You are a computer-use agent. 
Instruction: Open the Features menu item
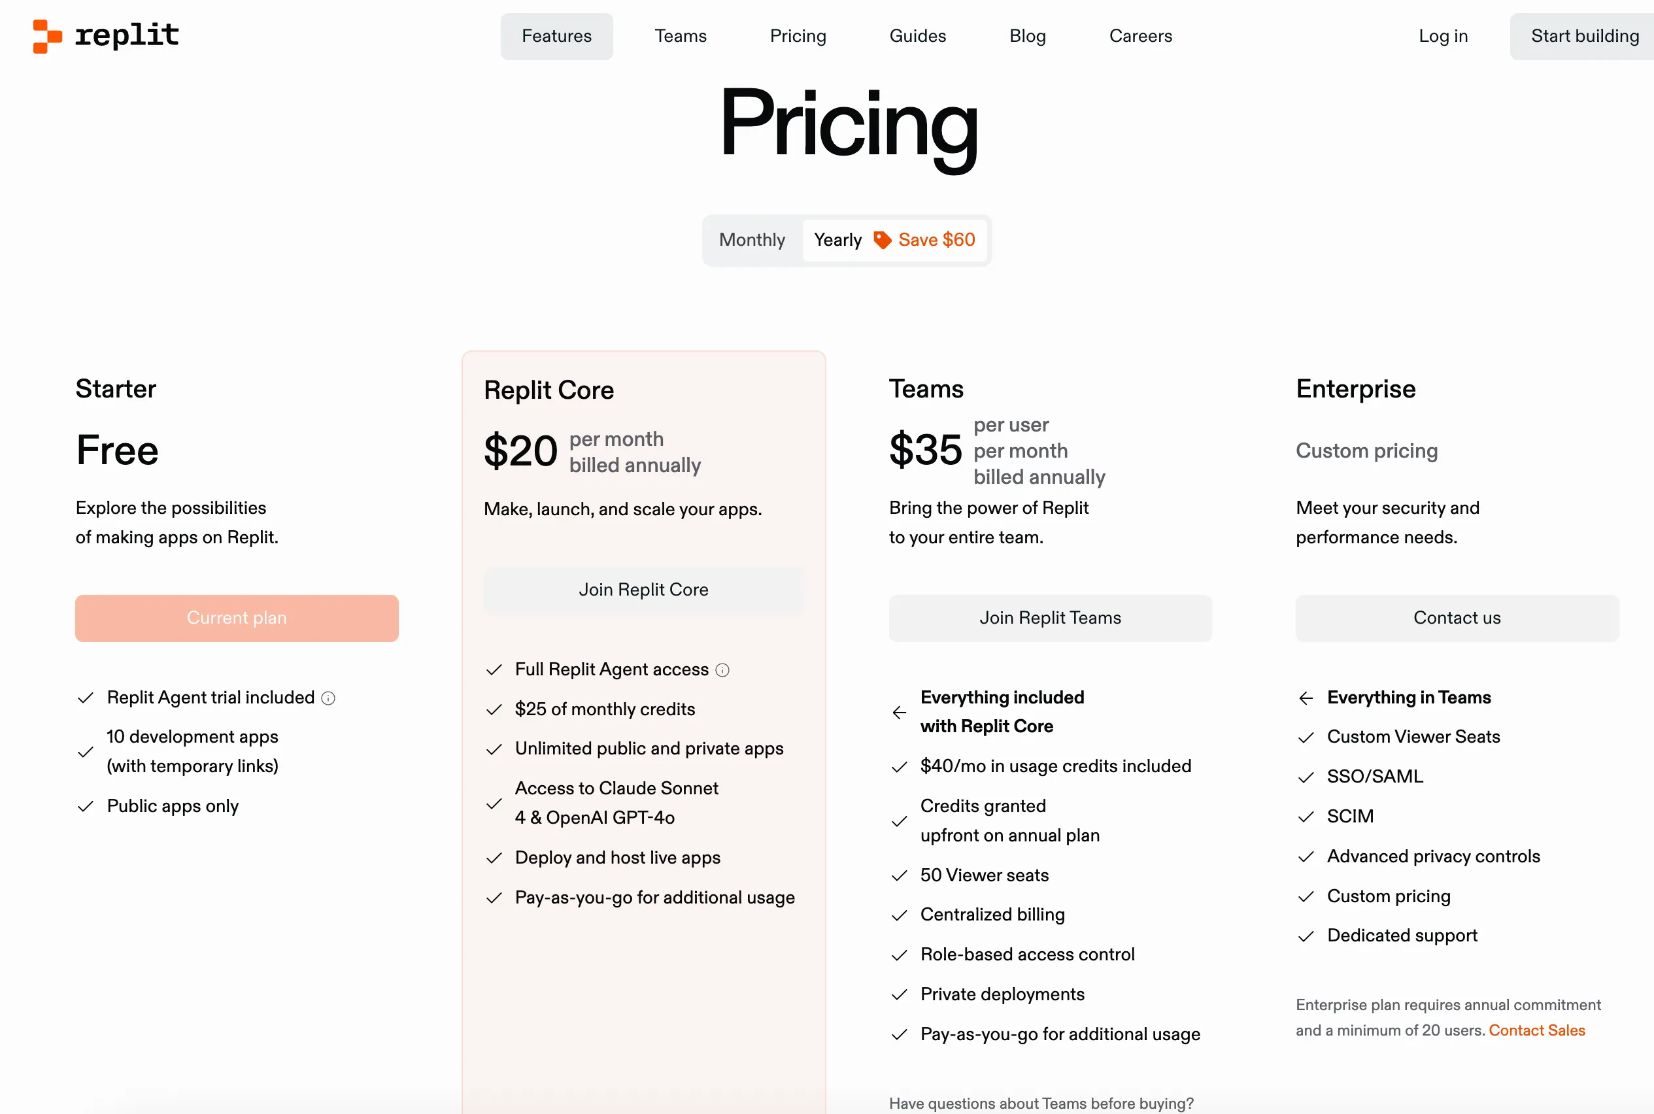(x=556, y=35)
